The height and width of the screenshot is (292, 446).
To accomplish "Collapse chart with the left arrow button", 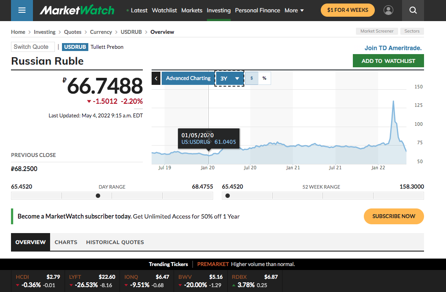I will click(x=156, y=78).
